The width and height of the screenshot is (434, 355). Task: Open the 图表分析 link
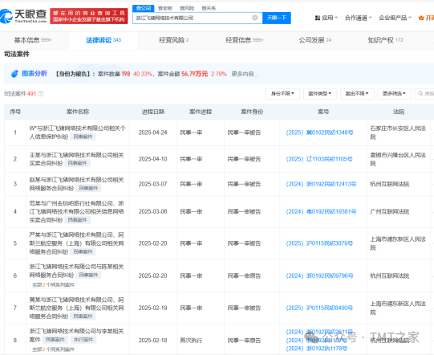[34, 73]
